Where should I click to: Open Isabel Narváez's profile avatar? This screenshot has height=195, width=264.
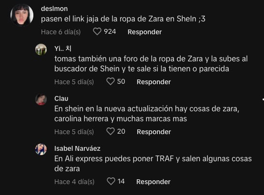pyautogui.click(x=41, y=149)
